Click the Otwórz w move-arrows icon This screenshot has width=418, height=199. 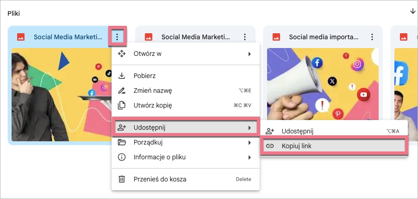click(122, 54)
